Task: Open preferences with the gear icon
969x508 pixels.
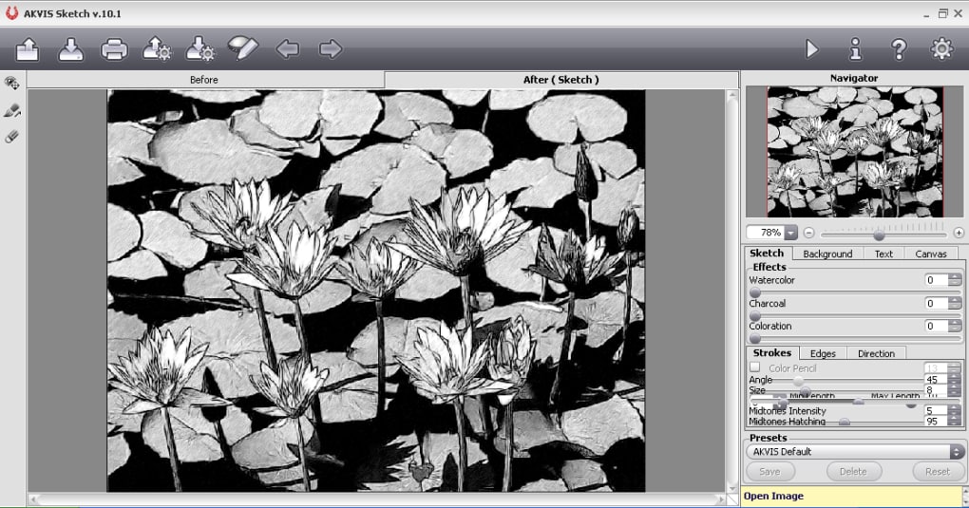Action: (941, 48)
